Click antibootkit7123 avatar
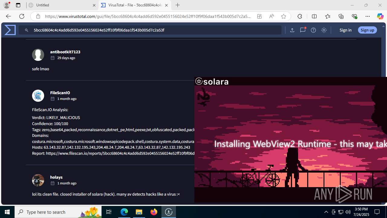Image resolution: width=387 pixels, height=218 pixels. click(x=38, y=55)
